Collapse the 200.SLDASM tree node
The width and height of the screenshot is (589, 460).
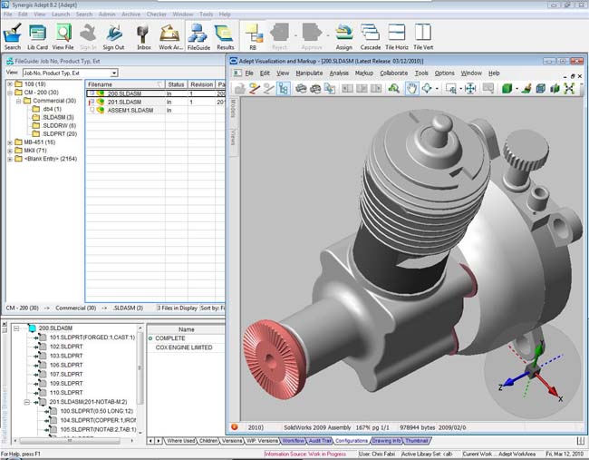pyautogui.click(x=16, y=328)
